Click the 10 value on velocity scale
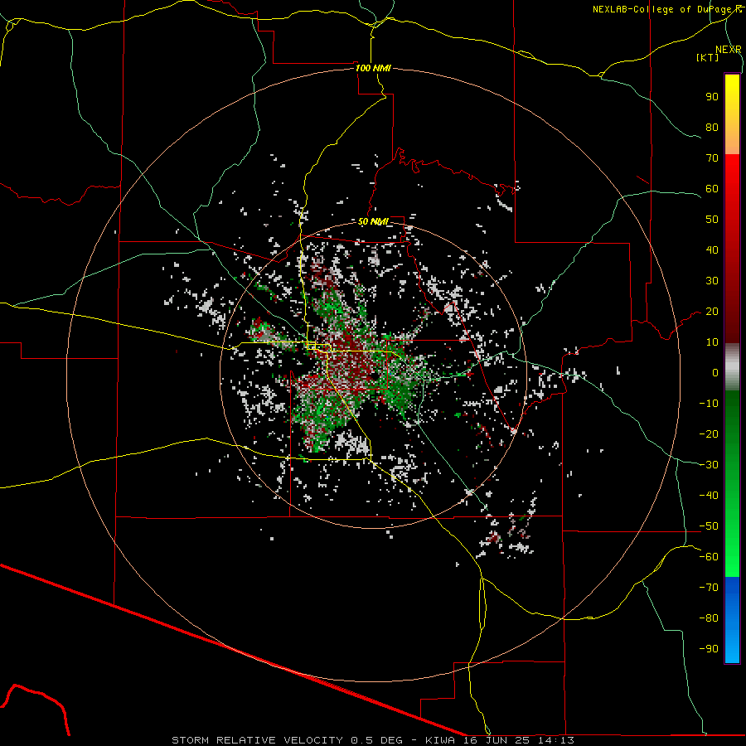Screen dimensions: 746x746 click(712, 342)
